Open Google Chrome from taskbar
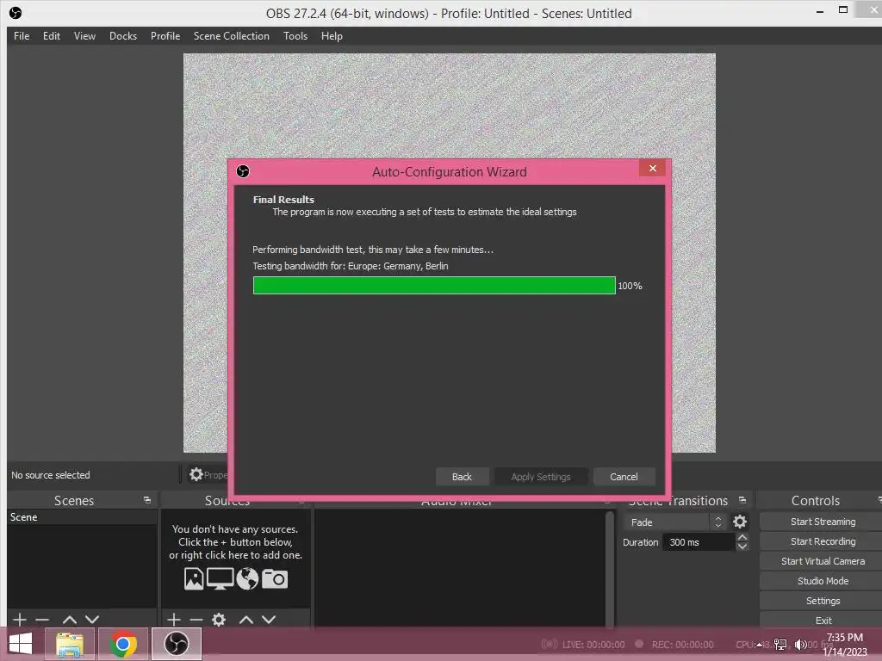The image size is (882, 661). [123, 644]
